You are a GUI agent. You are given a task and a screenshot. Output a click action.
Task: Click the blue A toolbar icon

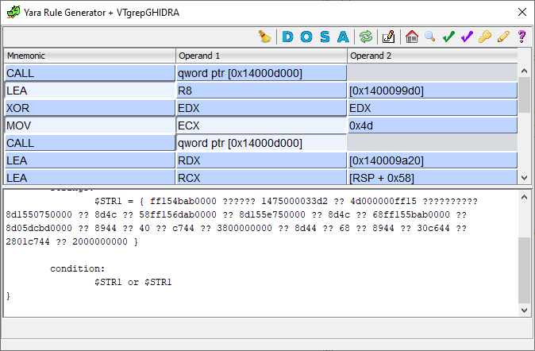click(x=343, y=37)
